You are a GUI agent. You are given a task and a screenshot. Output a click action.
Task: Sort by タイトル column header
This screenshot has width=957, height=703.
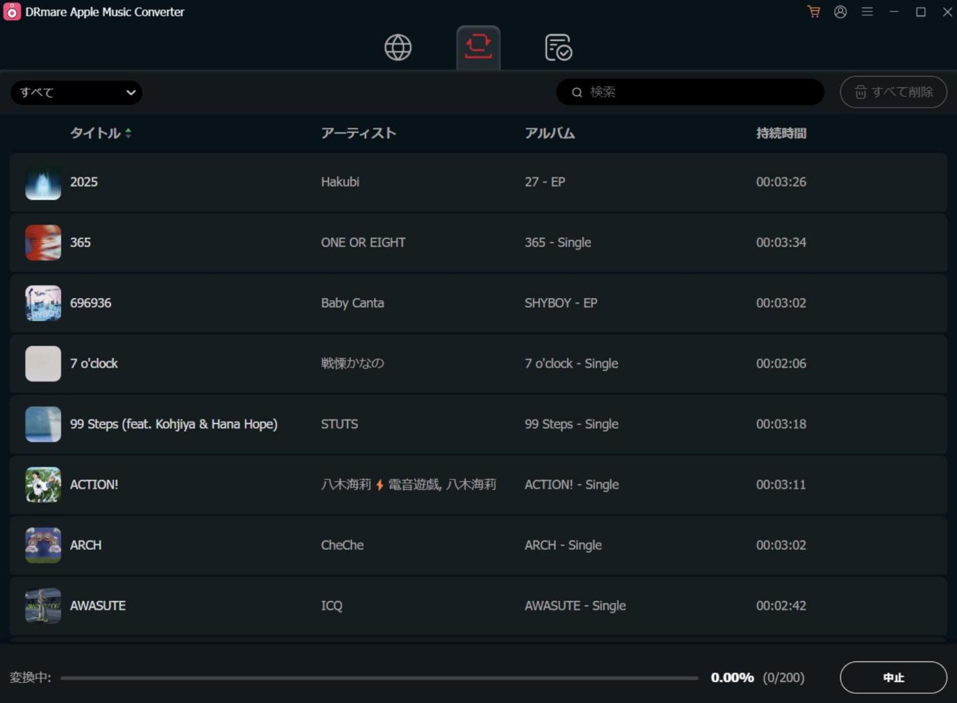click(x=101, y=133)
